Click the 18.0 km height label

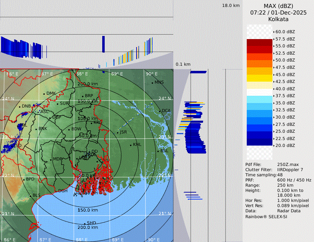(x=231, y=6)
